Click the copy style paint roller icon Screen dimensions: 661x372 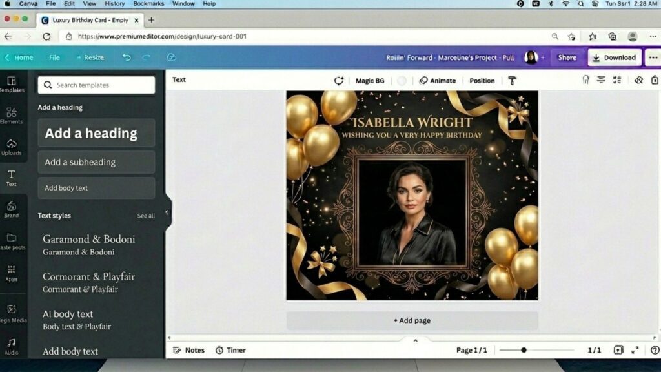512,81
